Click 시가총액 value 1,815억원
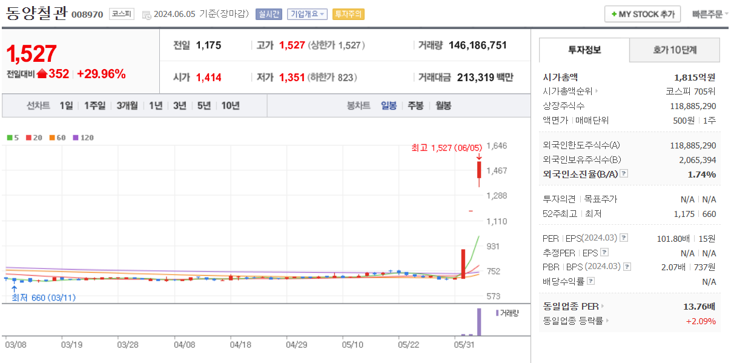The height and width of the screenshot is (363, 731). point(695,78)
